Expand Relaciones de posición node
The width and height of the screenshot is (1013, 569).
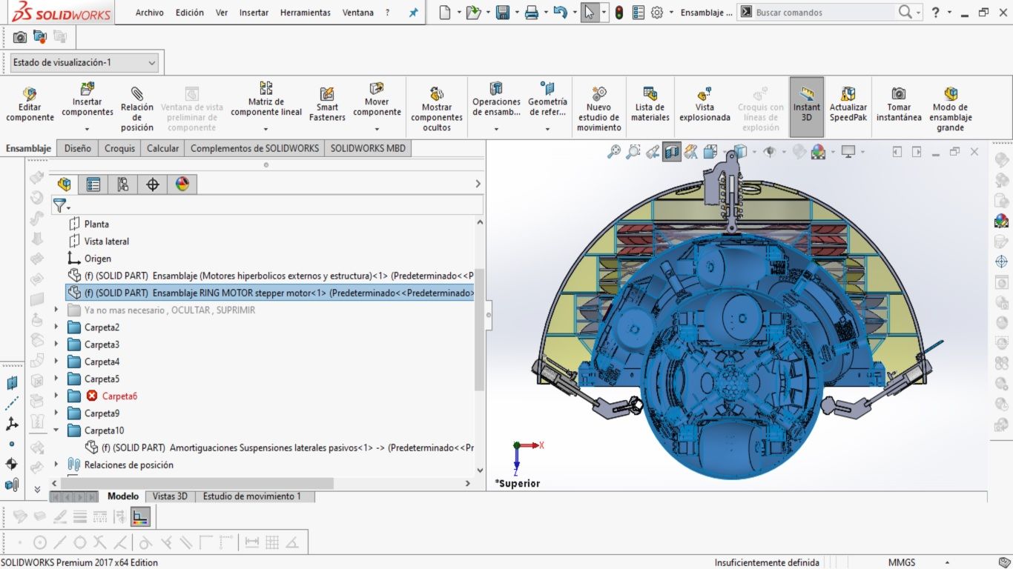(56, 465)
